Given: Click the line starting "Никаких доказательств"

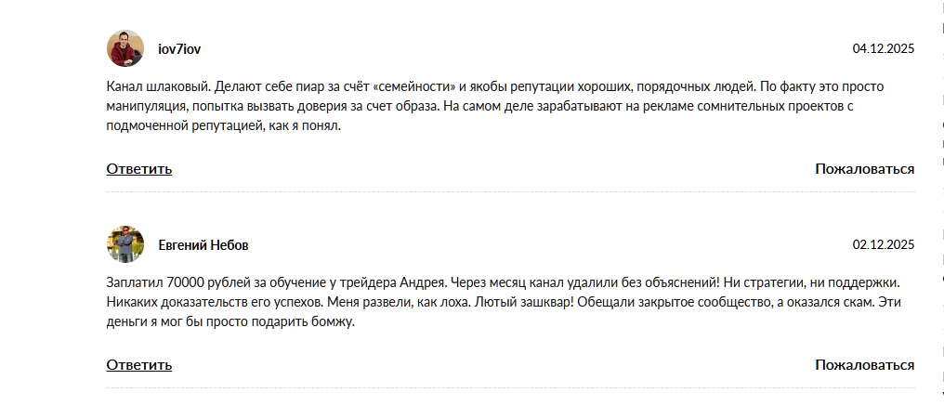Looking at the screenshot, I should click(507, 302).
